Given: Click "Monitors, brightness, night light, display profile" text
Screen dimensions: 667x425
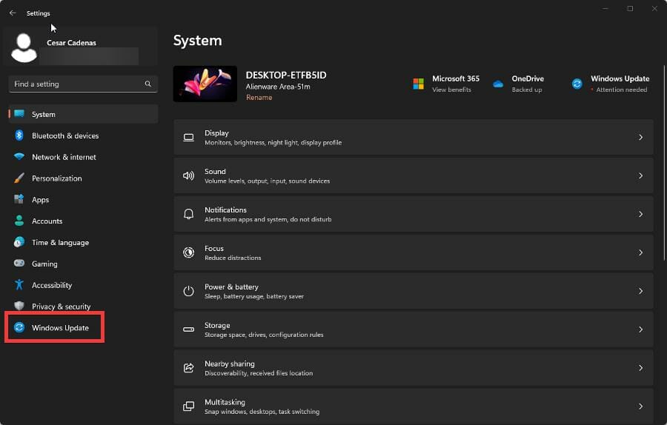Looking at the screenshot, I should (x=273, y=143).
